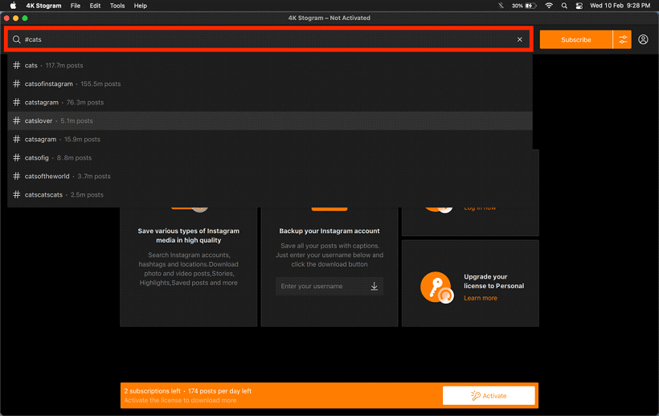The image size is (659, 416).
Task: Open the Tools menu
Action: tap(117, 6)
